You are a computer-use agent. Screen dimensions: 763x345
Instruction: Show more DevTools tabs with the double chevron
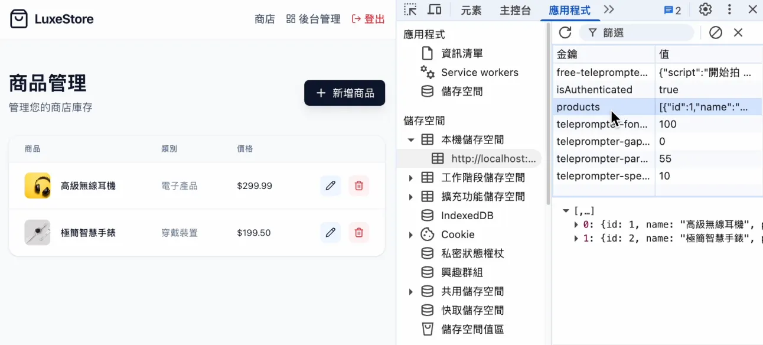tap(609, 9)
